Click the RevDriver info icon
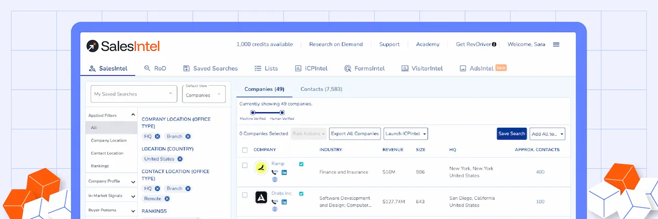The height and width of the screenshot is (219, 658). pyautogui.click(x=494, y=45)
